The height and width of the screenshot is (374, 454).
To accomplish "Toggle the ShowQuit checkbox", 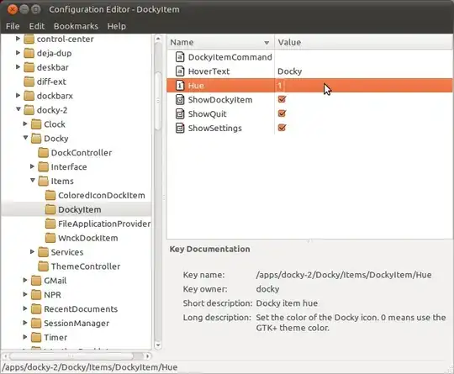I will pos(282,113).
